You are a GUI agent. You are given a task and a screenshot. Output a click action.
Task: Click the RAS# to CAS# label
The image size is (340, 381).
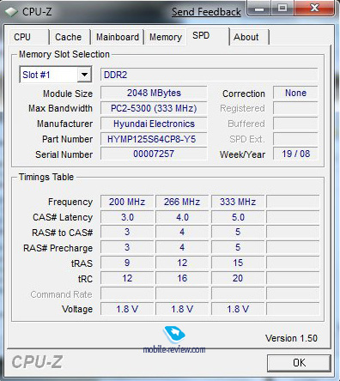[62, 233]
